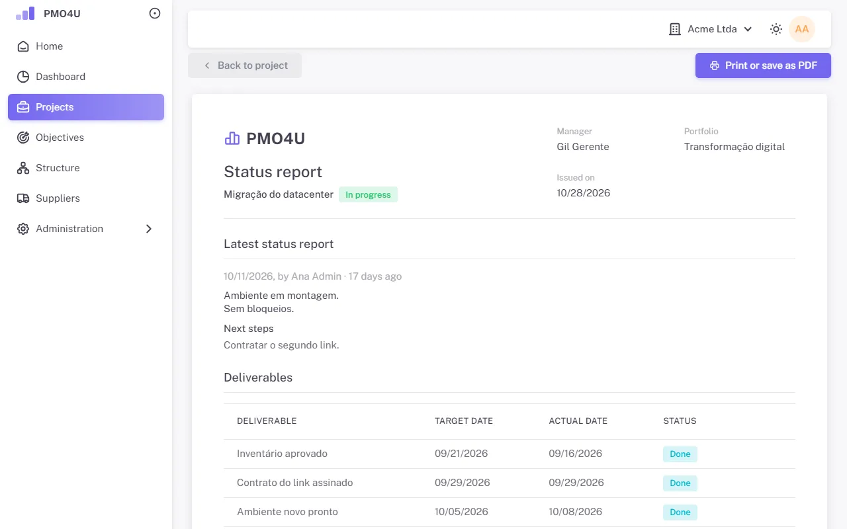Toggle light/dark theme sun icon
Image resolution: width=847 pixels, height=529 pixels.
(x=776, y=29)
